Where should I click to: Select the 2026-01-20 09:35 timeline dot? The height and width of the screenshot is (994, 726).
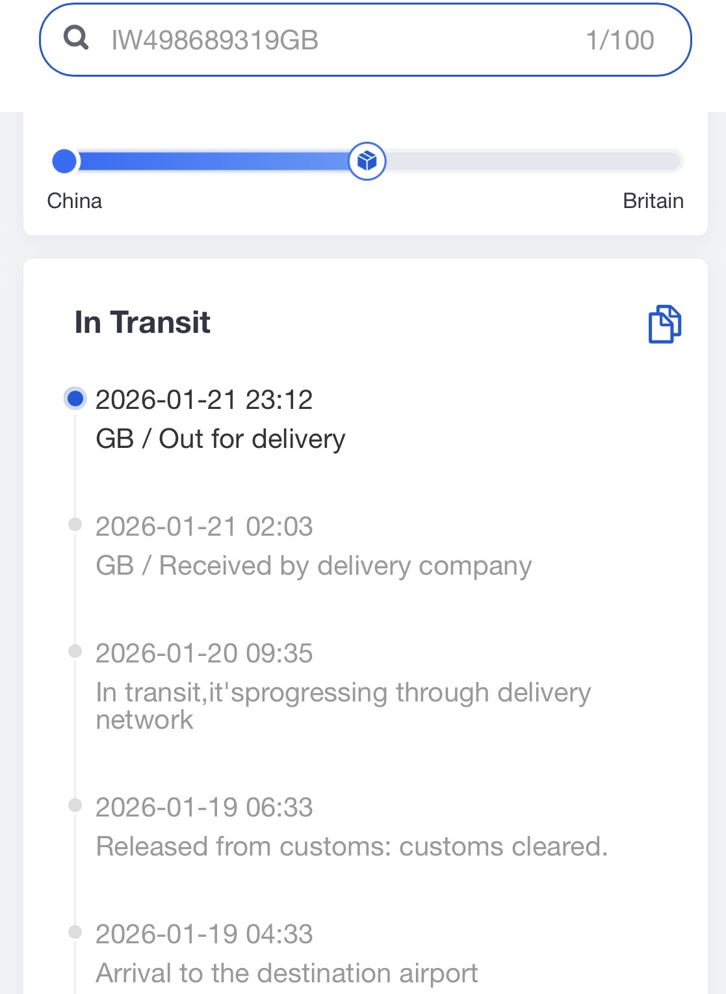tap(75, 651)
